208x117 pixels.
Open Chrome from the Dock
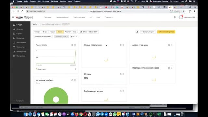point(81,114)
